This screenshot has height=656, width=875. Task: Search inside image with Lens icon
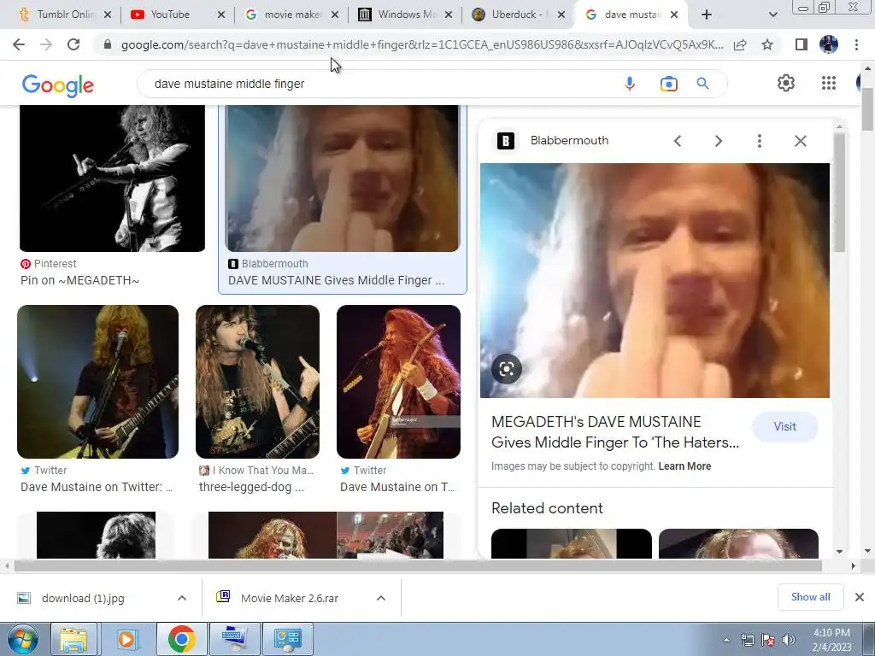pyautogui.click(x=506, y=369)
